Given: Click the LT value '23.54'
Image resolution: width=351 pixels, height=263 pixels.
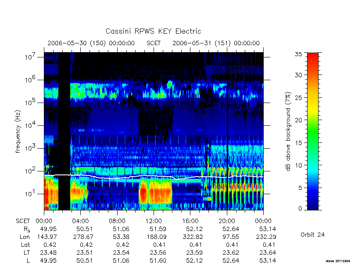Looking at the screenshot, I should (x=121, y=252).
